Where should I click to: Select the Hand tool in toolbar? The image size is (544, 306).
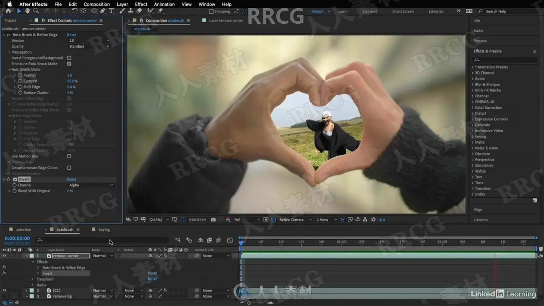click(28, 11)
